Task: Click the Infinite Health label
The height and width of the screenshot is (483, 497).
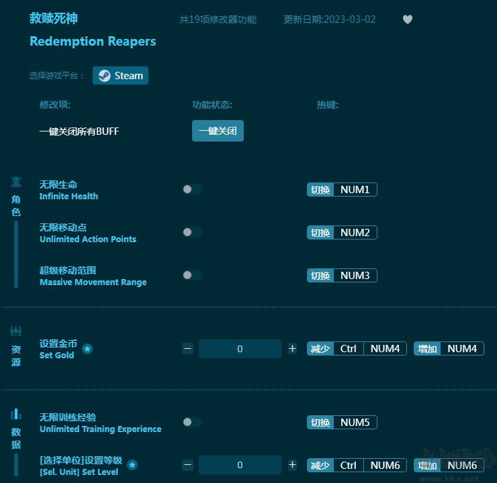Action: click(69, 197)
